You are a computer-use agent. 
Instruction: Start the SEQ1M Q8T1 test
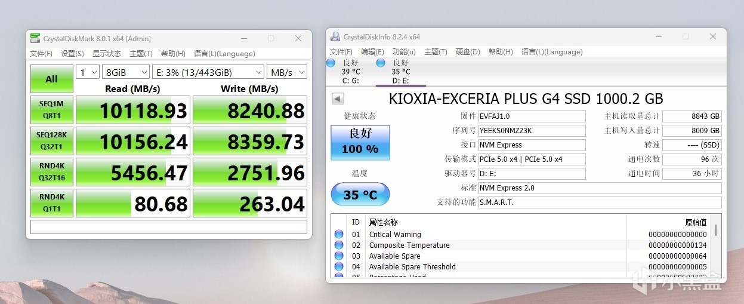click(x=52, y=110)
